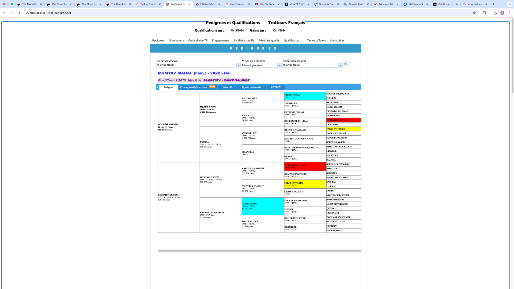Switch to Consanguinité/Jum. base tab
The width and height of the screenshot is (514, 289).
point(198,88)
